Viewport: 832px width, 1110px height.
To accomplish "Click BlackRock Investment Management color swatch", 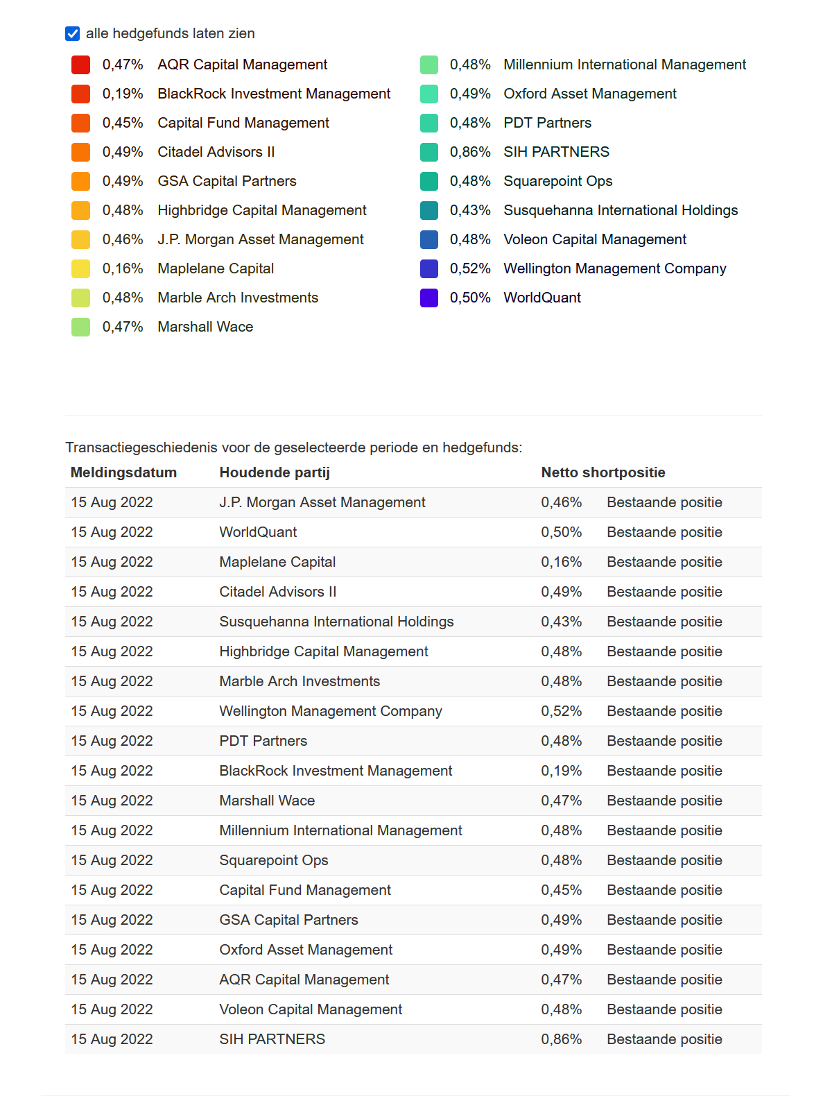I will coord(81,94).
